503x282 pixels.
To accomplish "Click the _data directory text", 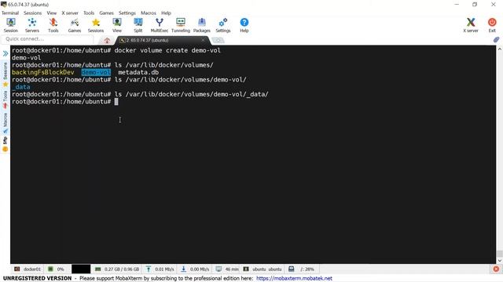I will (21, 87).
